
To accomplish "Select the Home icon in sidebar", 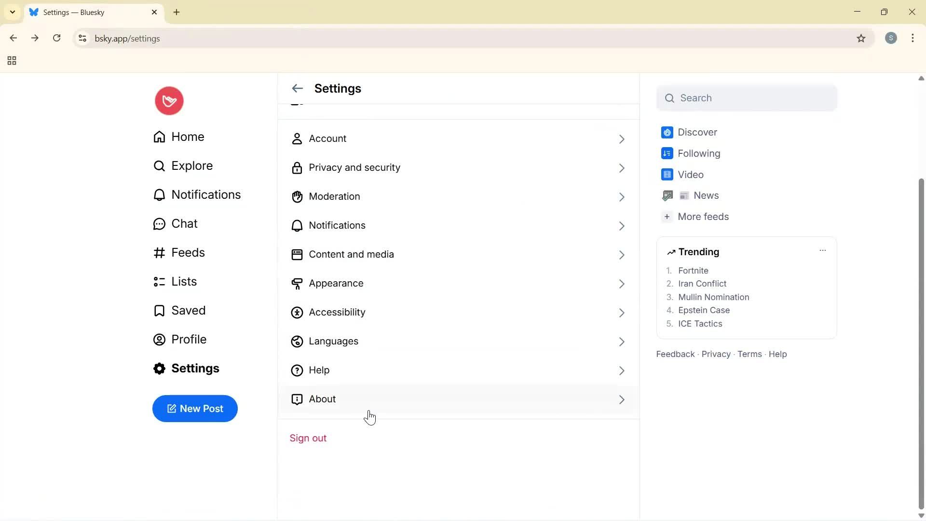I will (x=159, y=137).
